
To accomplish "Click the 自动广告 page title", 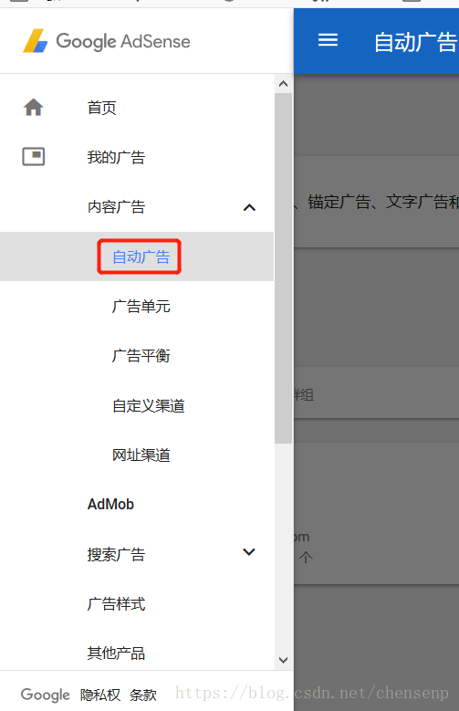I will [x=416, y=42].
